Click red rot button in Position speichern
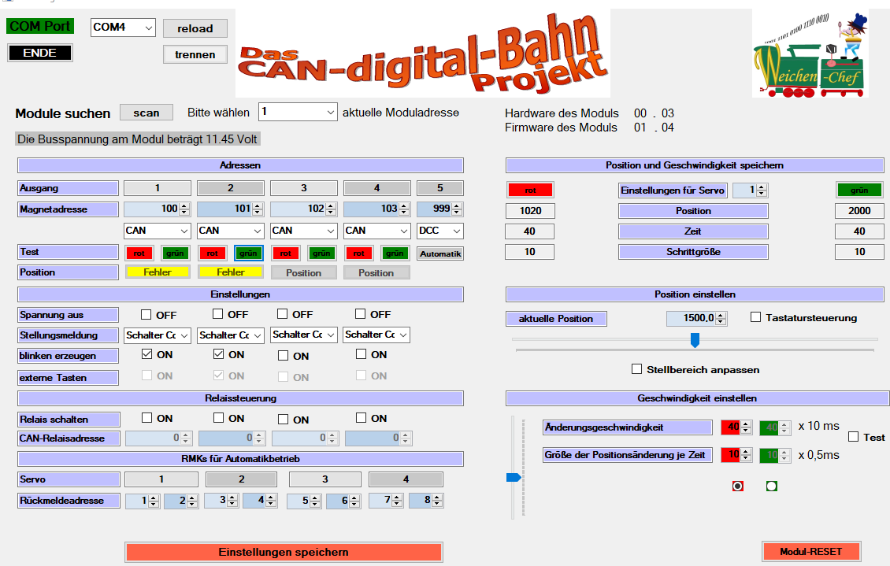 (x=530, y=190)
